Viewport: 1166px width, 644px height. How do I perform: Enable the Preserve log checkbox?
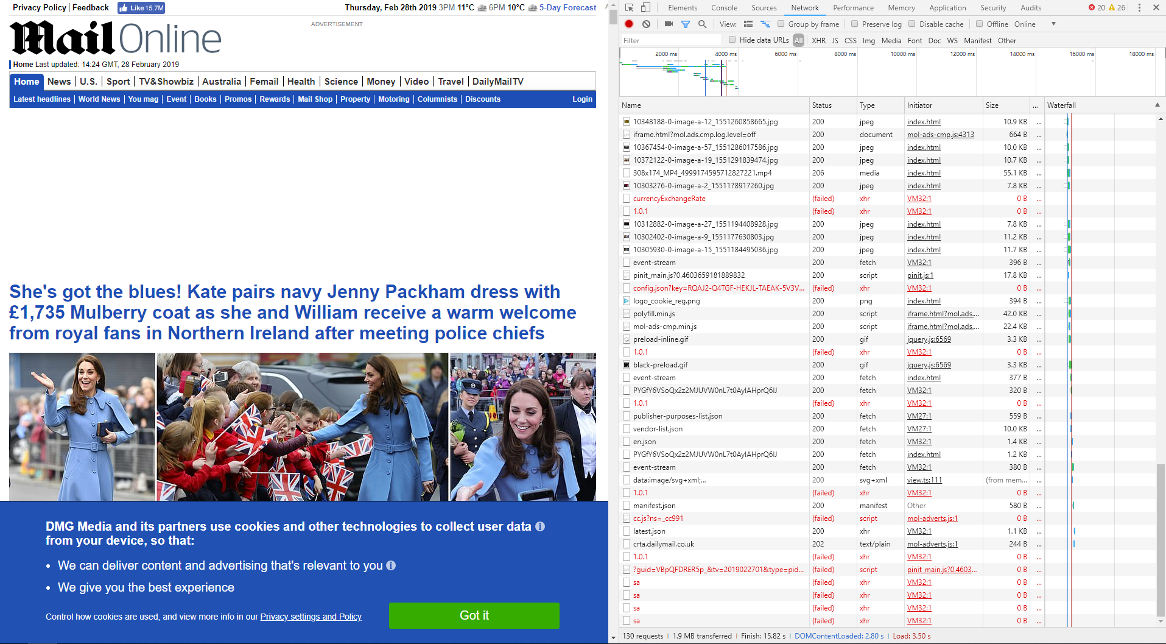855,24
